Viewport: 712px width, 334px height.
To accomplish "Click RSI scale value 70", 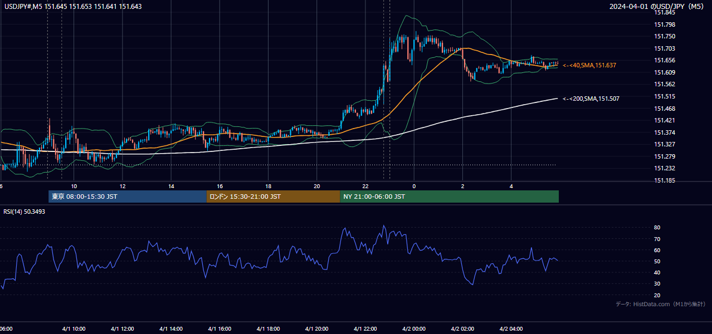I will [x=657, y=239].
